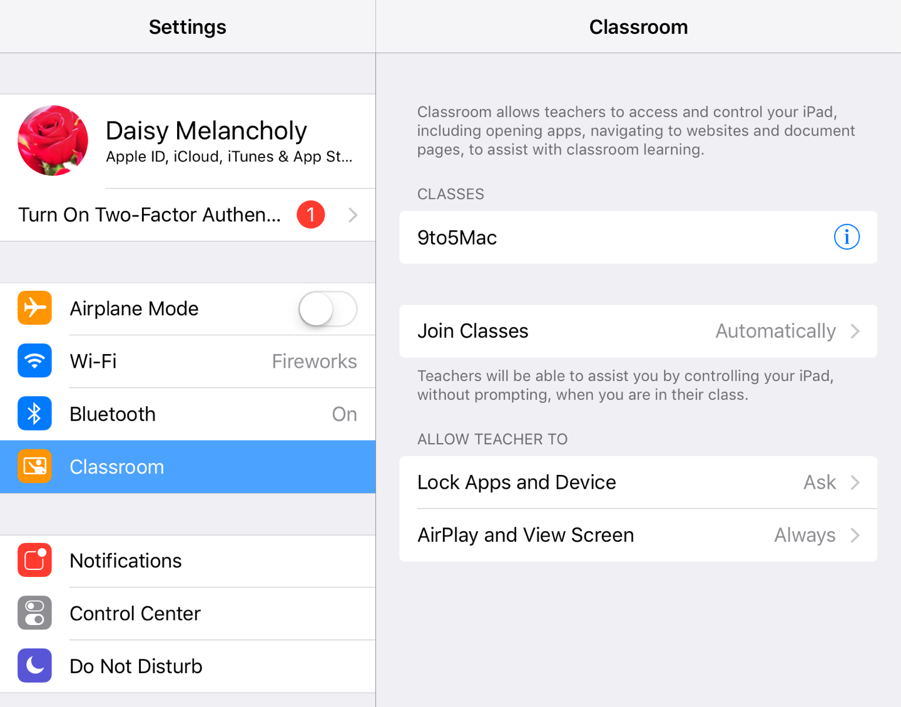The height and width of the screenshot is (707, 901).
Task: Open Notifications via its red icon
Action: (34, 560)
